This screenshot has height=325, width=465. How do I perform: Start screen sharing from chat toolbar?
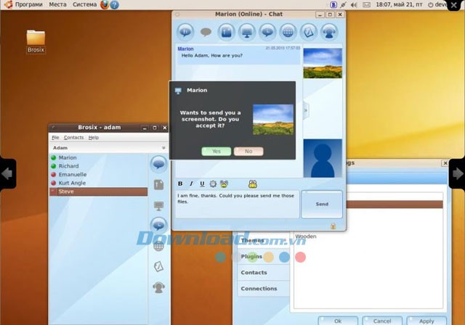(247, 32)
